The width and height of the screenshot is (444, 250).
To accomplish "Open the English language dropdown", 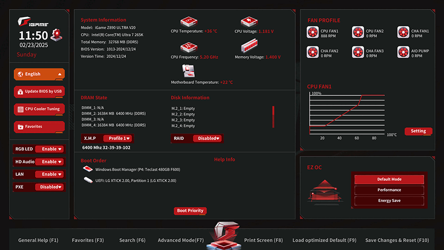I will pos(39,74).
